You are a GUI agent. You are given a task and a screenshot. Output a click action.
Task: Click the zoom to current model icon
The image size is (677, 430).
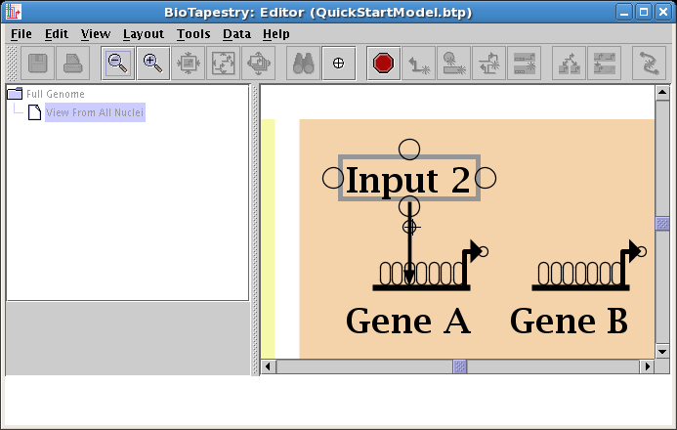223,63
